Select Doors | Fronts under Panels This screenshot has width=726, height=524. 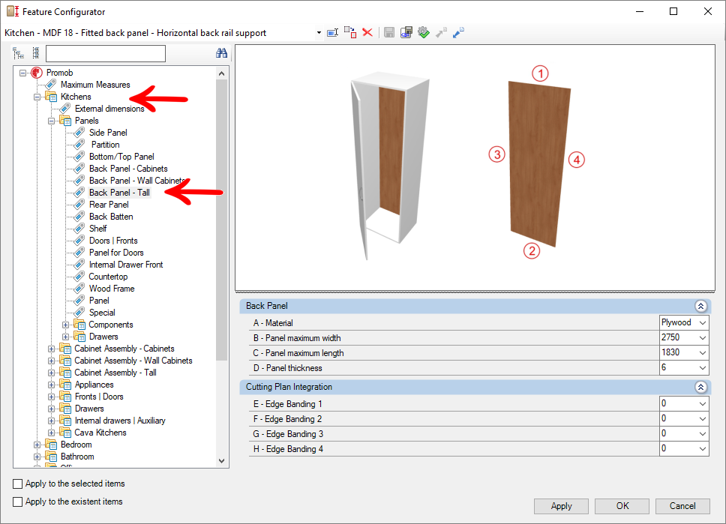(113, 241)
